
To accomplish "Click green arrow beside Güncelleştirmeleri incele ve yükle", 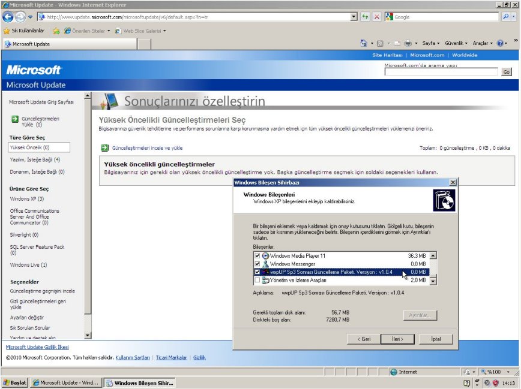I will [104, 147].
